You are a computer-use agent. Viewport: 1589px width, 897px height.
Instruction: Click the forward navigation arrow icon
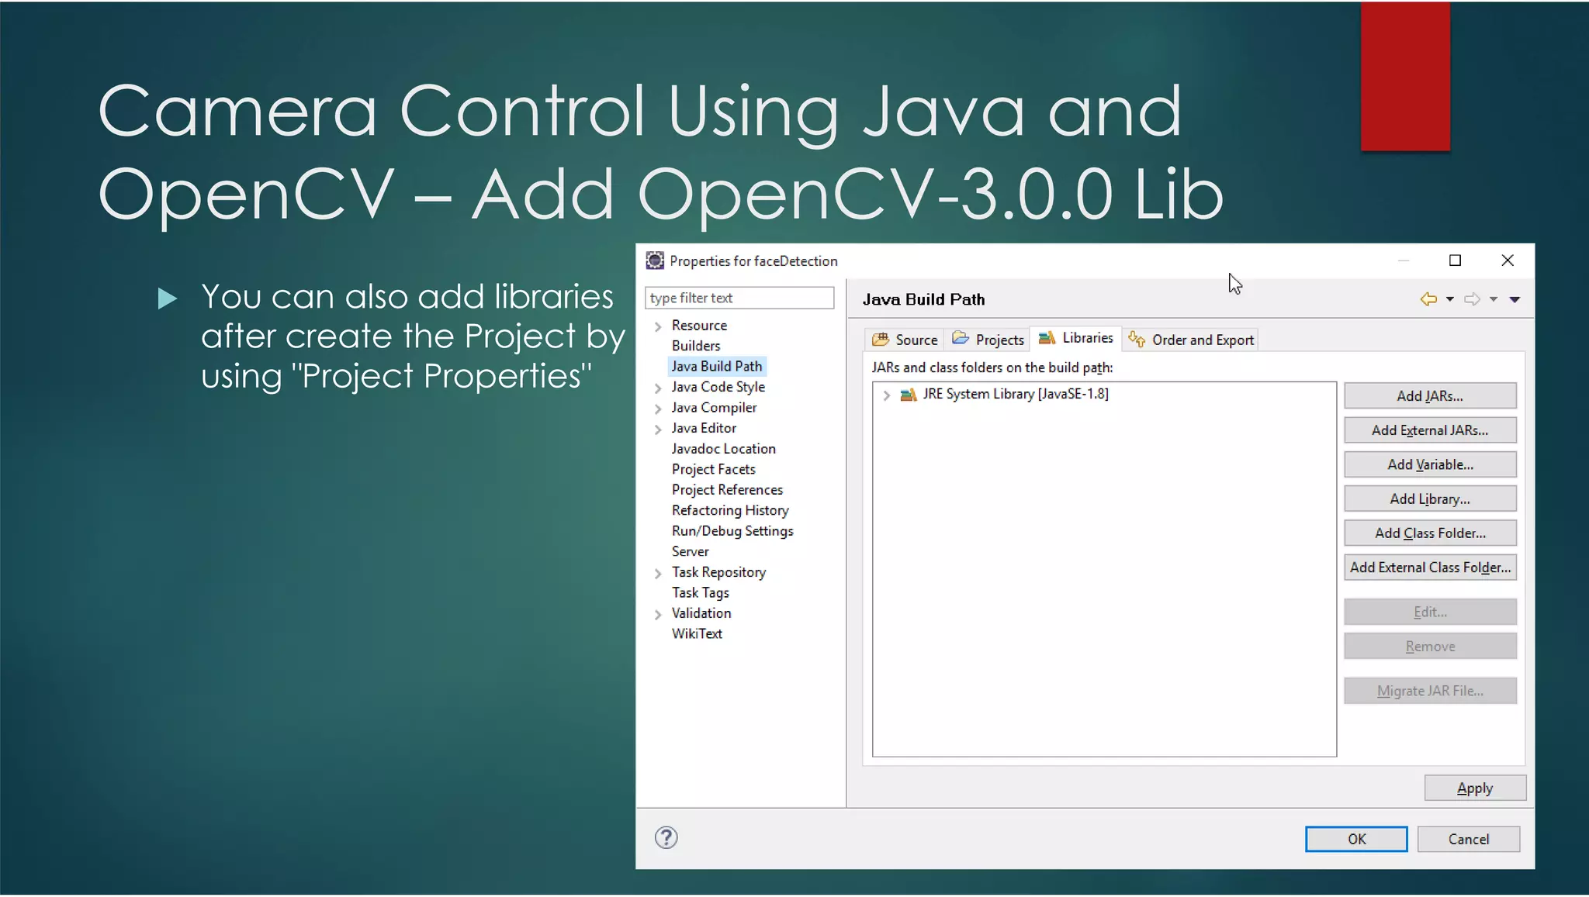click(1472, 299)
